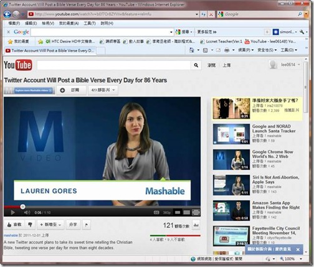Open the 檔案(F) menu

click(x=14, y=23)
